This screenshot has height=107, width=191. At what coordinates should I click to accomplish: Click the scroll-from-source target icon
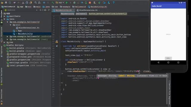[x=41, y=10]
